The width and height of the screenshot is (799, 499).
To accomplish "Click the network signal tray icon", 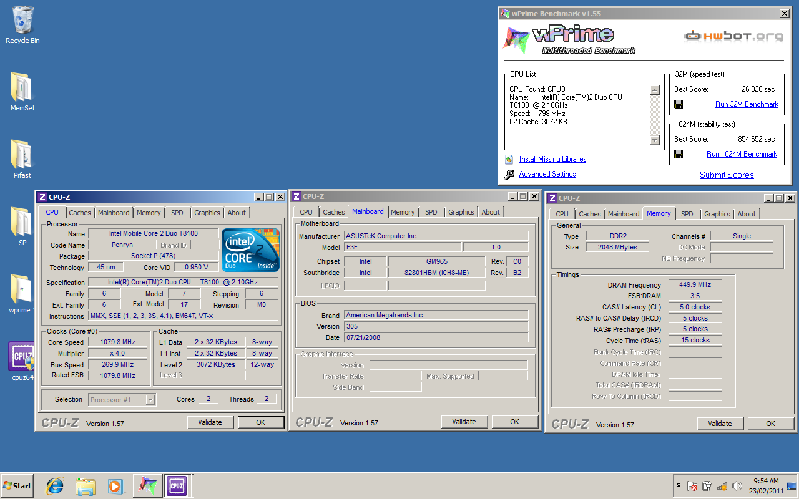I will (x=722, y=486).
